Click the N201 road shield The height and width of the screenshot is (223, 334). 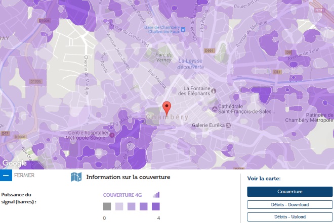(319, 10)
